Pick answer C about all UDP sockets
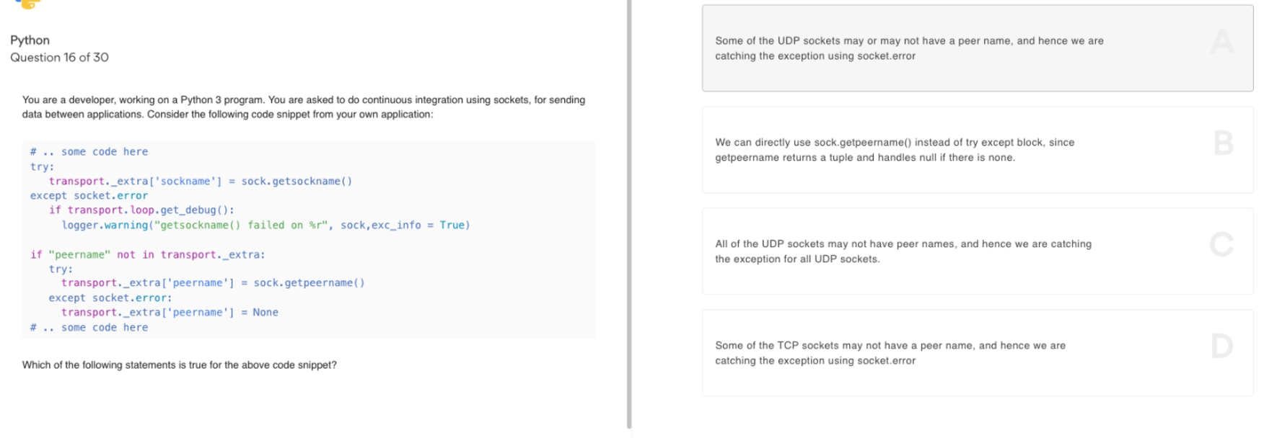1264x438 pixels. tap(978, 251)
